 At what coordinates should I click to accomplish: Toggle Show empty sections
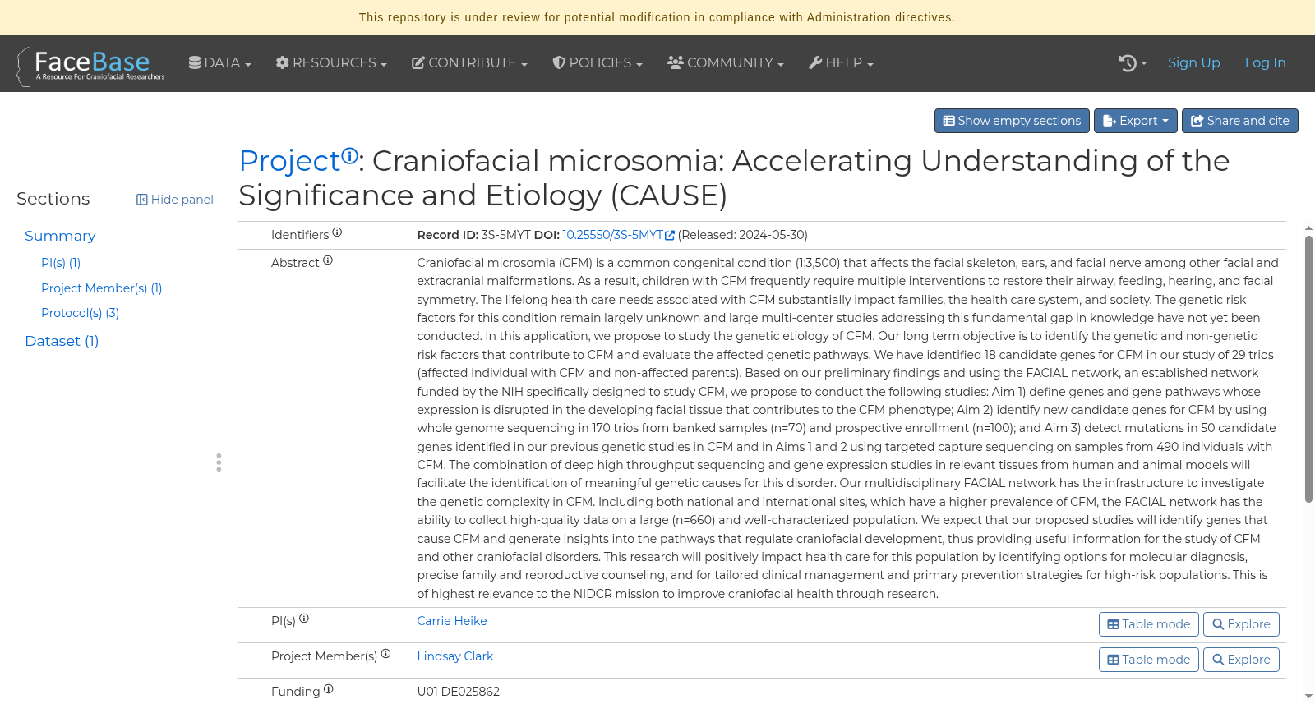point(1012,121)
